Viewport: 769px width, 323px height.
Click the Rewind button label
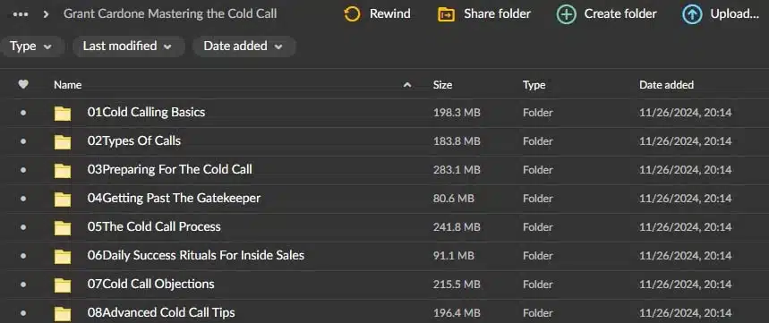click(390, 14)
